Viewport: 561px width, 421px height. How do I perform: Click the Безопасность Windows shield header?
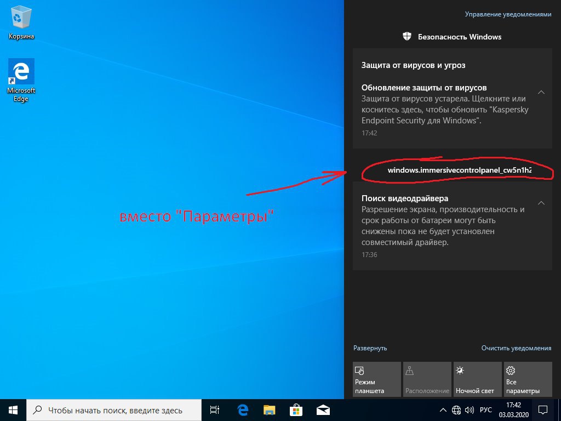(x=452, y=37)
